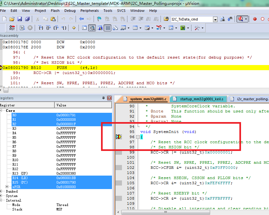269x215 pixels.
Task: Click the Value column header
Action: click(61, 105)
